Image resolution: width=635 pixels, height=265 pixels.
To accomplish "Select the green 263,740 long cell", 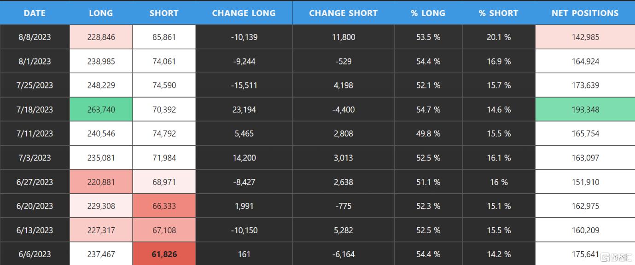I will tap(101, 109).
